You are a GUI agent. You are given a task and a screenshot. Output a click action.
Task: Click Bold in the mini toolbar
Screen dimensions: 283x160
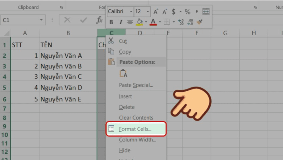click(111, 22)
